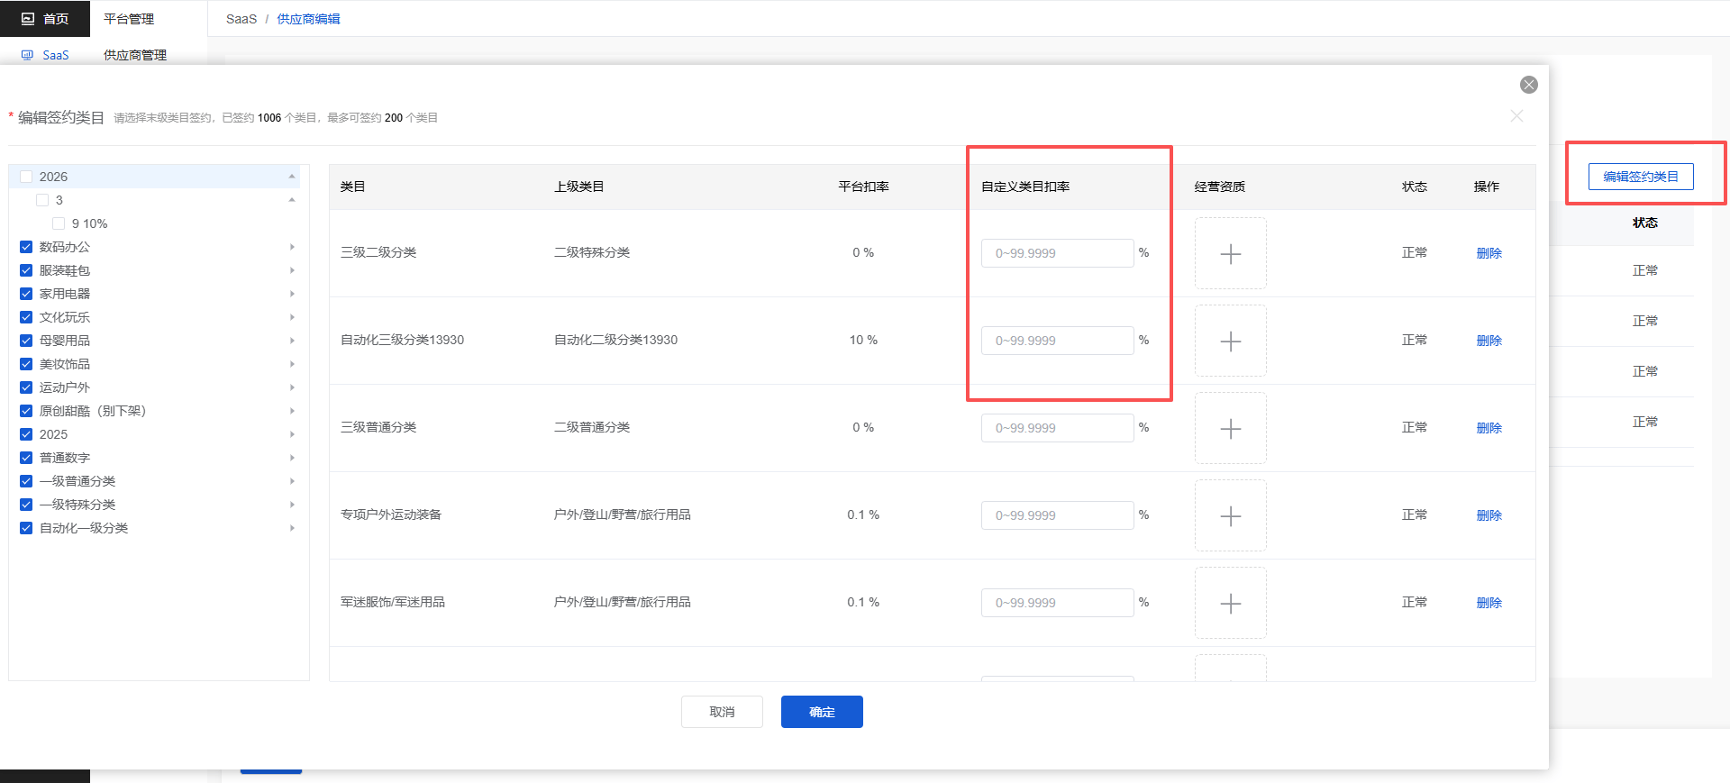Image resolution: width=1730 pixels, height=783 pixels.
Task: Add qualification image for 军迷服饰/军迷用品 row
Action: [x=1231, y=603]
